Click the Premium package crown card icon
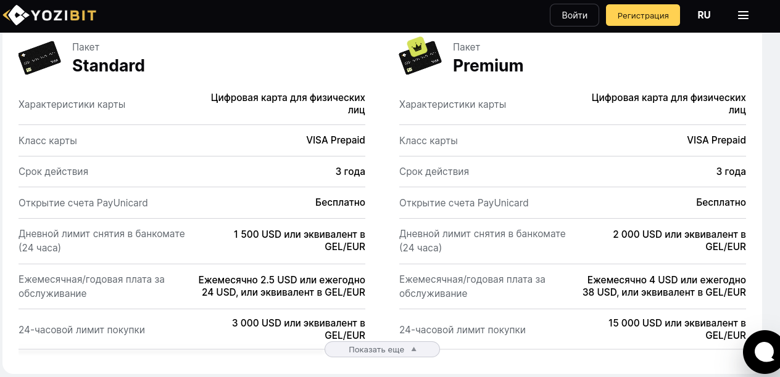780x377 pixels. click(x=420, y=55)
